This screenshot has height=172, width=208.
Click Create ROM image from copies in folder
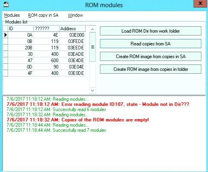[x=151, y=69]
